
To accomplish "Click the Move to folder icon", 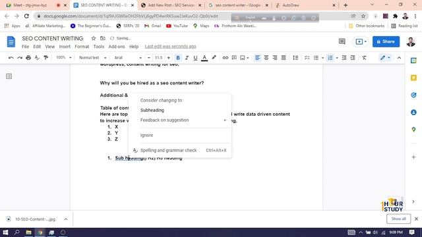I will (103, 38).
